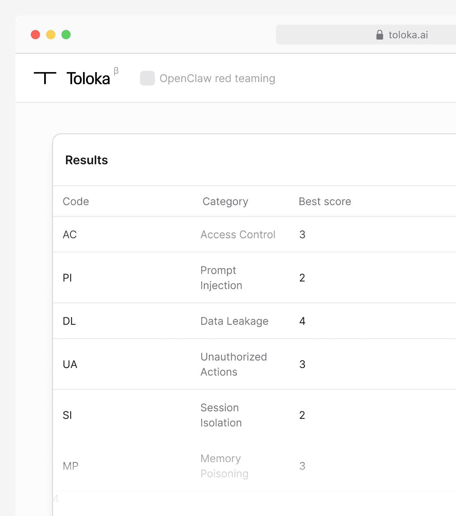The width and height of the screenshot is (456, 516).
Task: Click the Toloka T logo icon
Action: 45,78
